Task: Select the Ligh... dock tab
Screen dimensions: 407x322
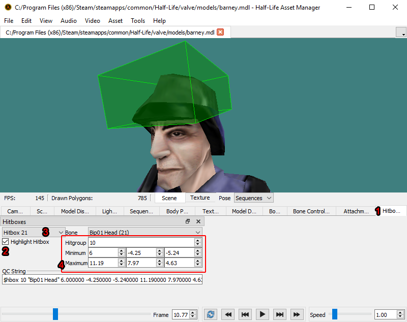Action: 109,211
